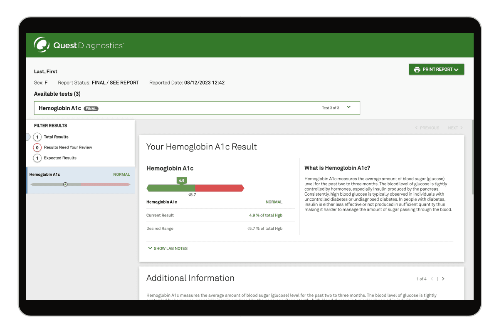Select Hemoglobin A1c in the results sidebar
Viewport: 499px width, 333px height.
tap(45, 175)
